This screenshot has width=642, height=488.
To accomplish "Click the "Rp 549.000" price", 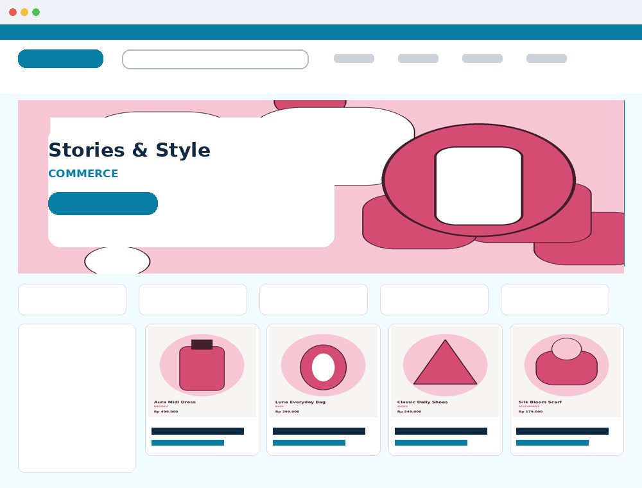I will tap(409, 412).
